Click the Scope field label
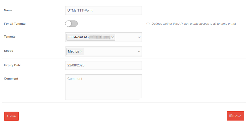This screenshot has width=248, height=125. (8, 51)
